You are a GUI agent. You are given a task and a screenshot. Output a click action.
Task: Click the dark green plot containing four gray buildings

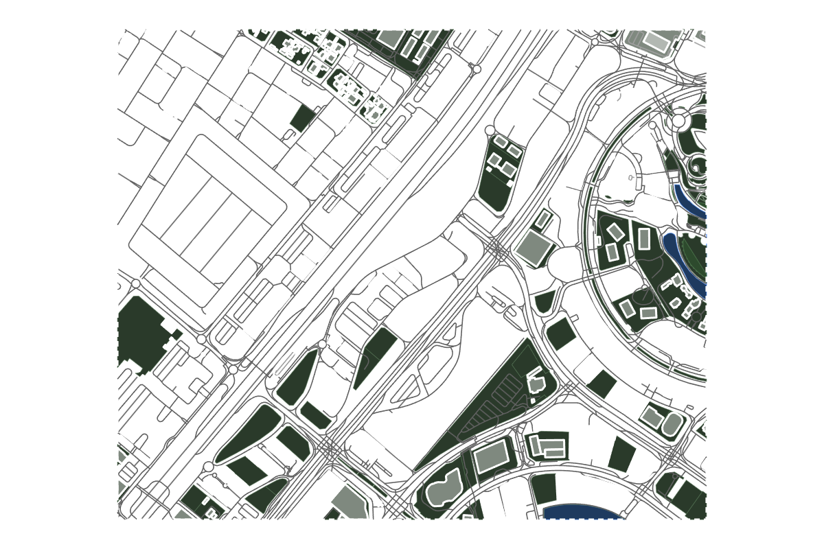click(x=501, y=174)
